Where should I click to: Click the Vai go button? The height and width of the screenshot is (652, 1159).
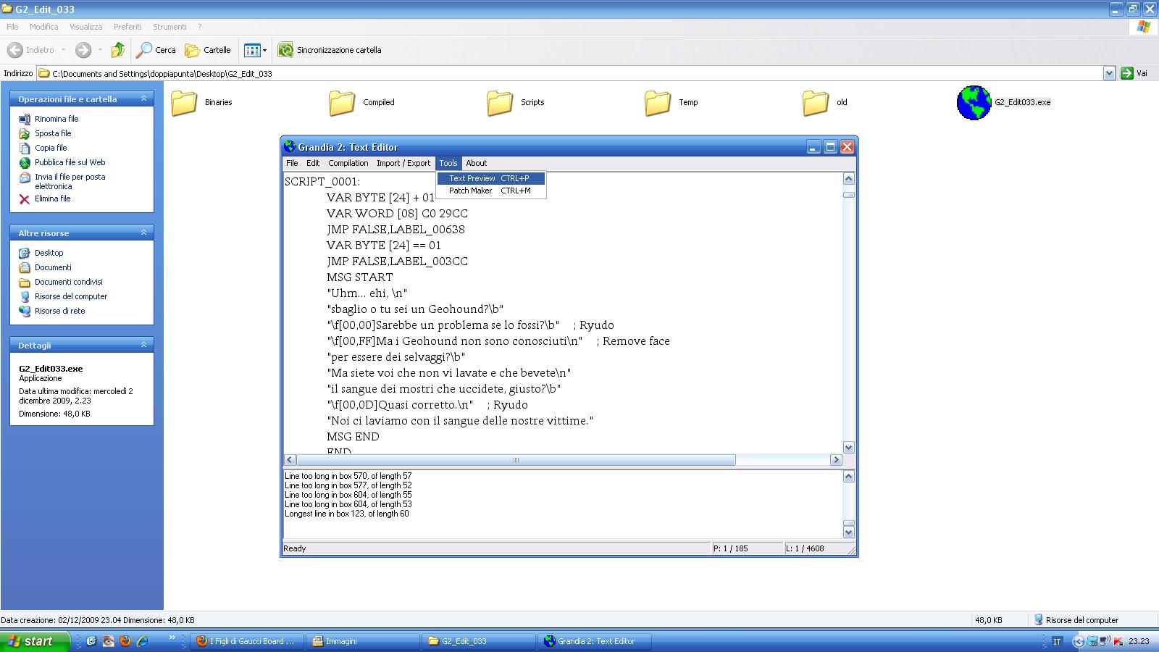pyautogui.click(x=1134, y=73)
